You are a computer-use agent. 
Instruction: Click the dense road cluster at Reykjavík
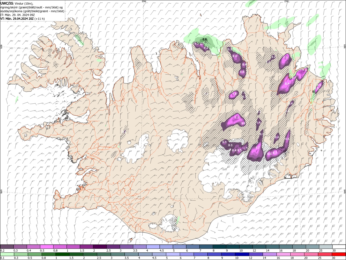point(81,188)
